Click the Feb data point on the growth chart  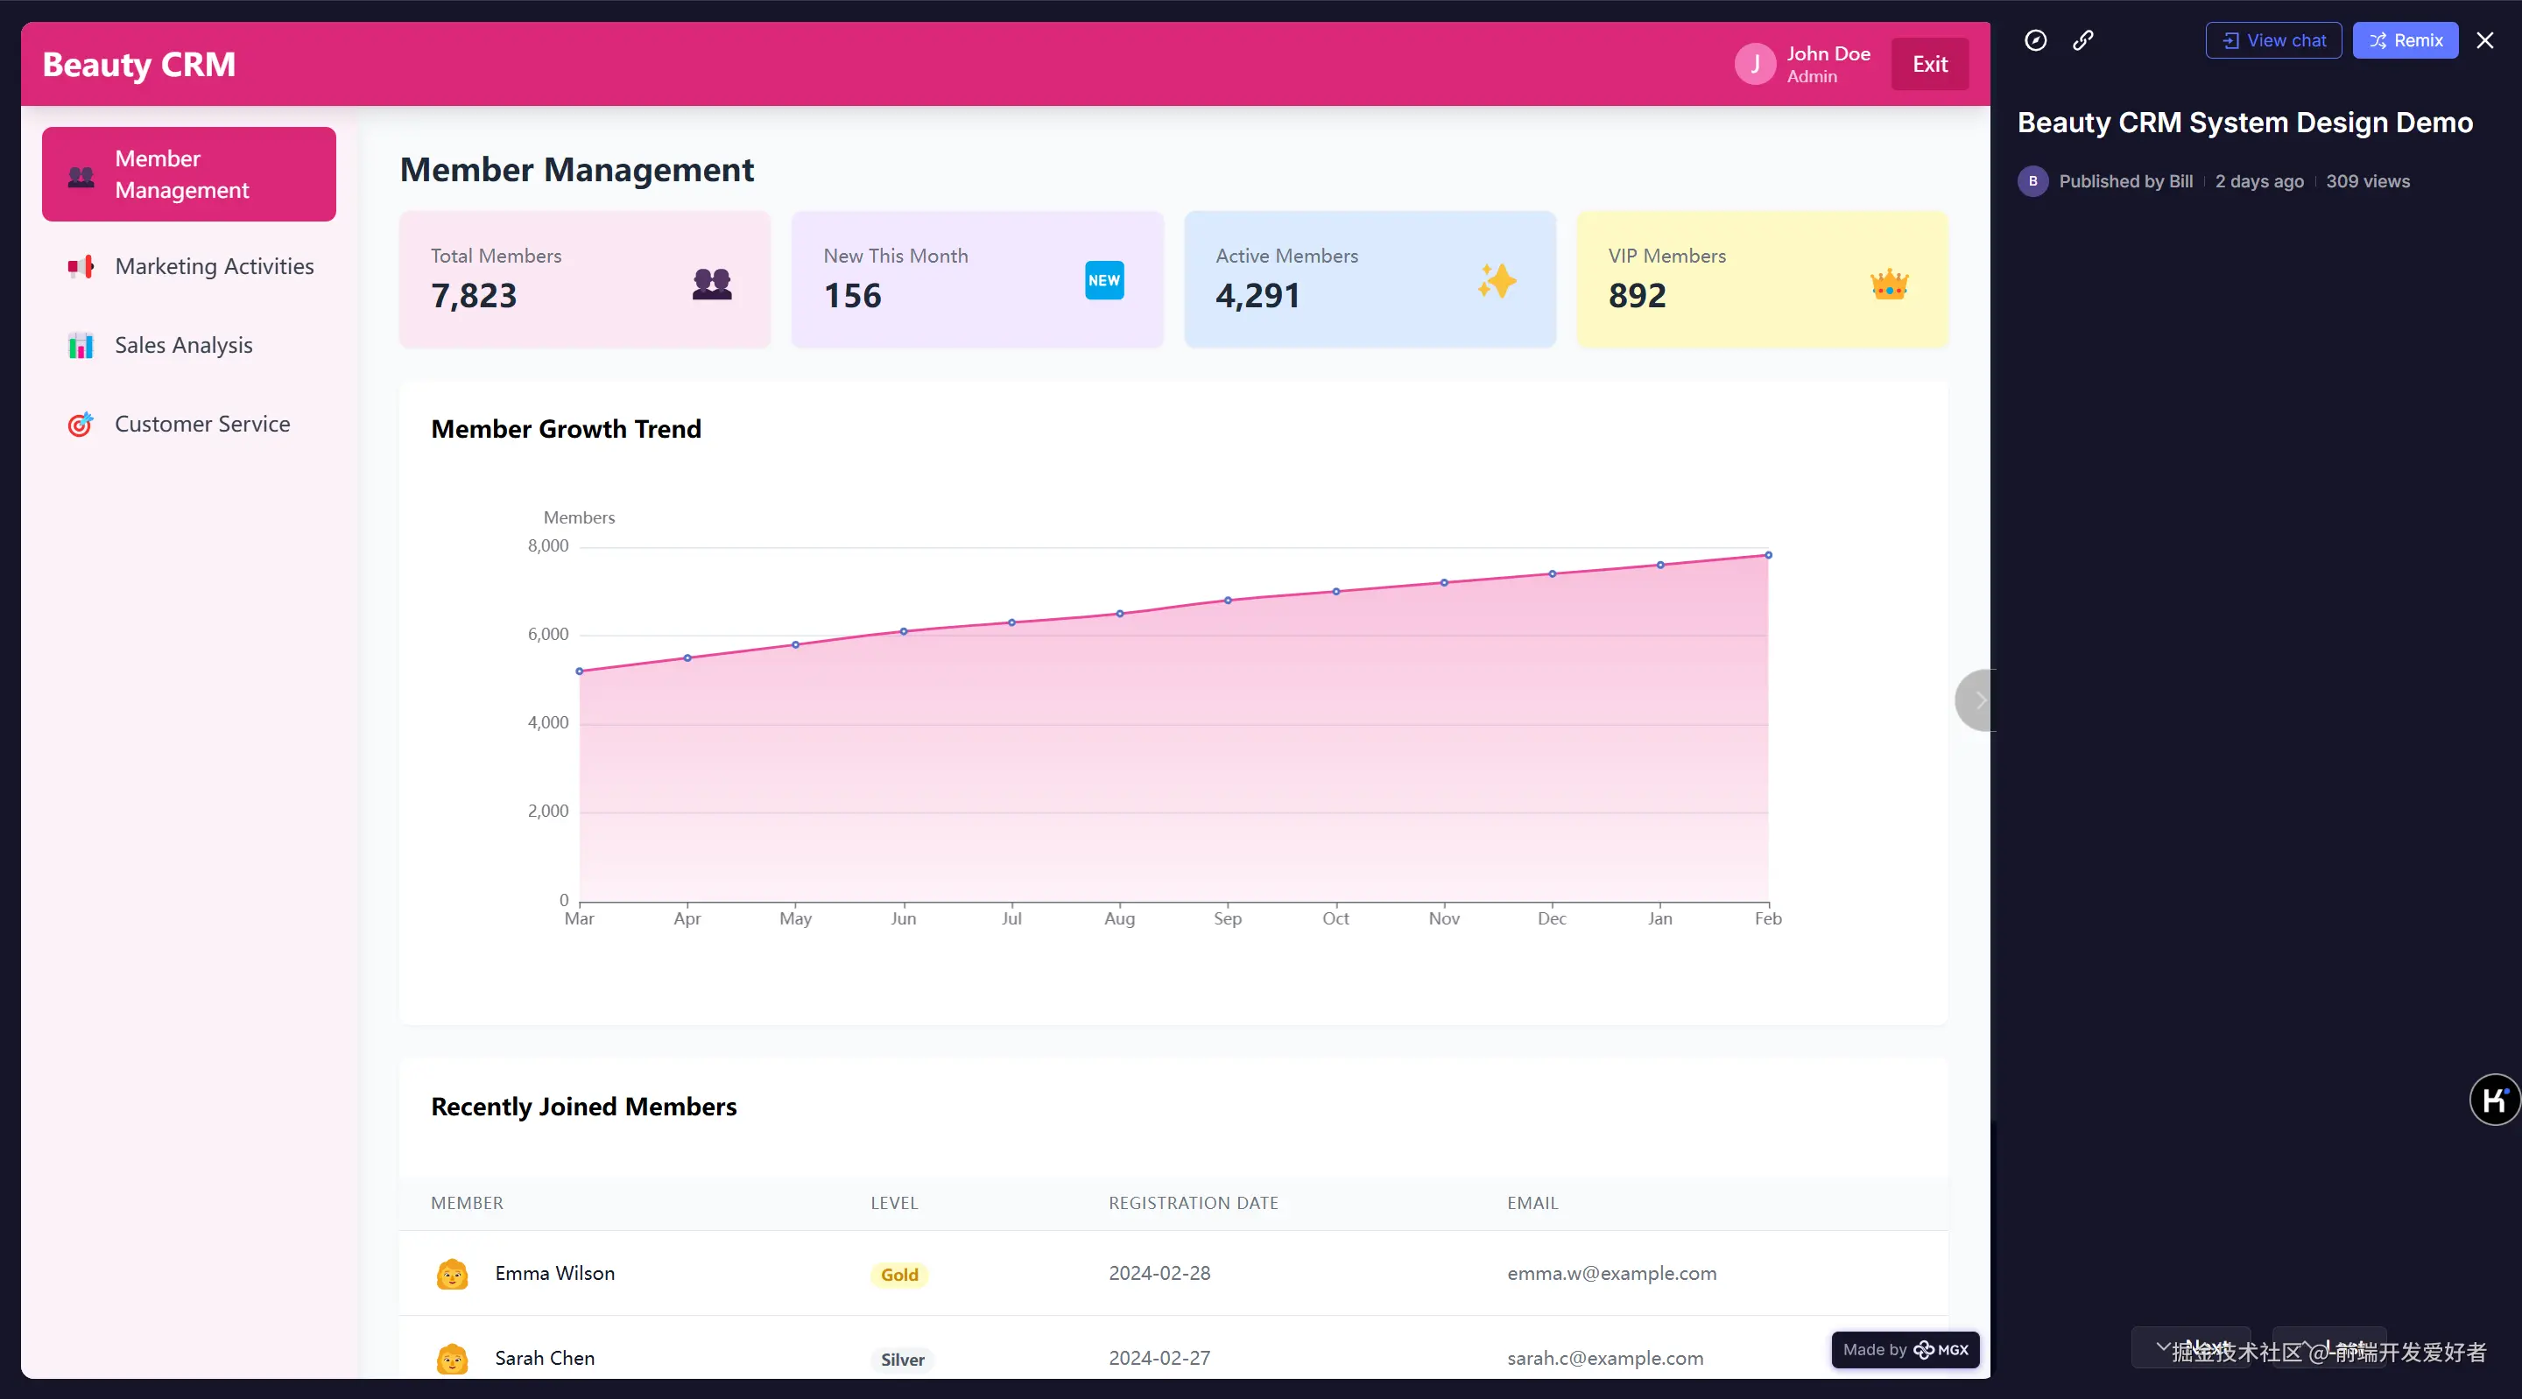coord(1768,555)
